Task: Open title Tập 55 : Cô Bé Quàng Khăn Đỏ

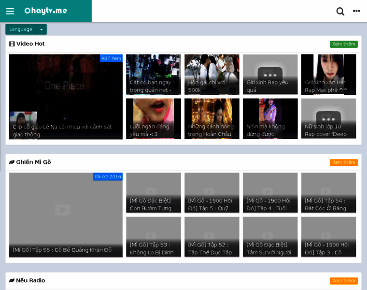Action: click(x=62, y=250)
